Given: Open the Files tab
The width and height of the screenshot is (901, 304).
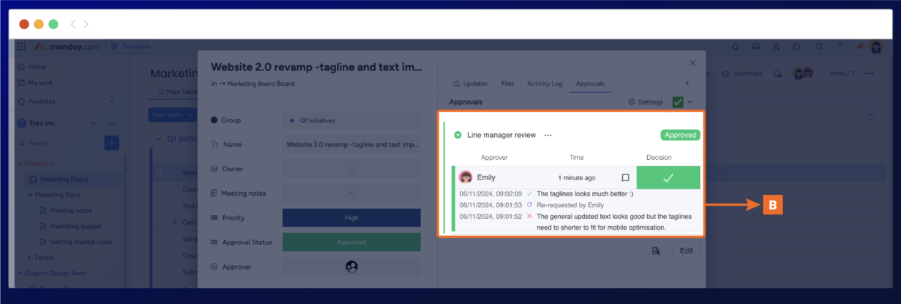Looking at the screenshot, I should tap(507, 84).
